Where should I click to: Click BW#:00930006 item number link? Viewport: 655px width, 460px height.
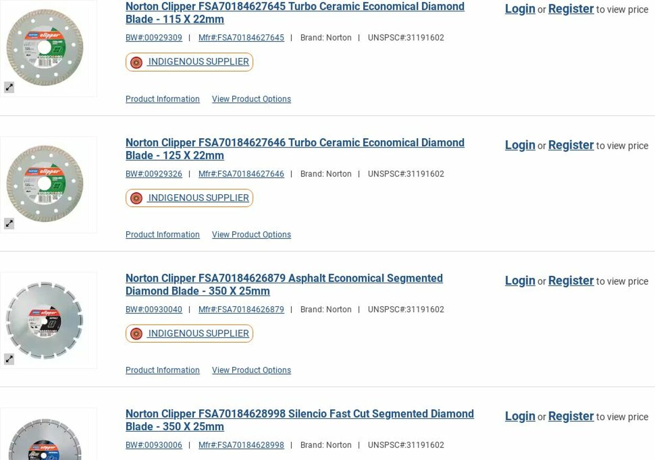click(x=154, y=445)
